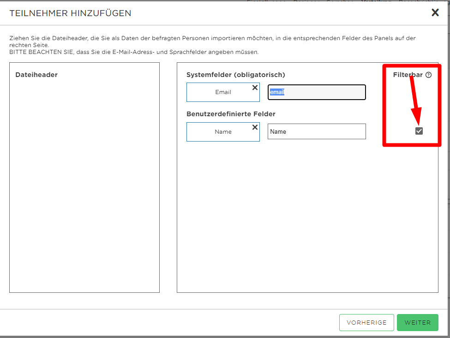Select the Email header tile
This screenshot has height=338, width=450.
pos(223,92)
